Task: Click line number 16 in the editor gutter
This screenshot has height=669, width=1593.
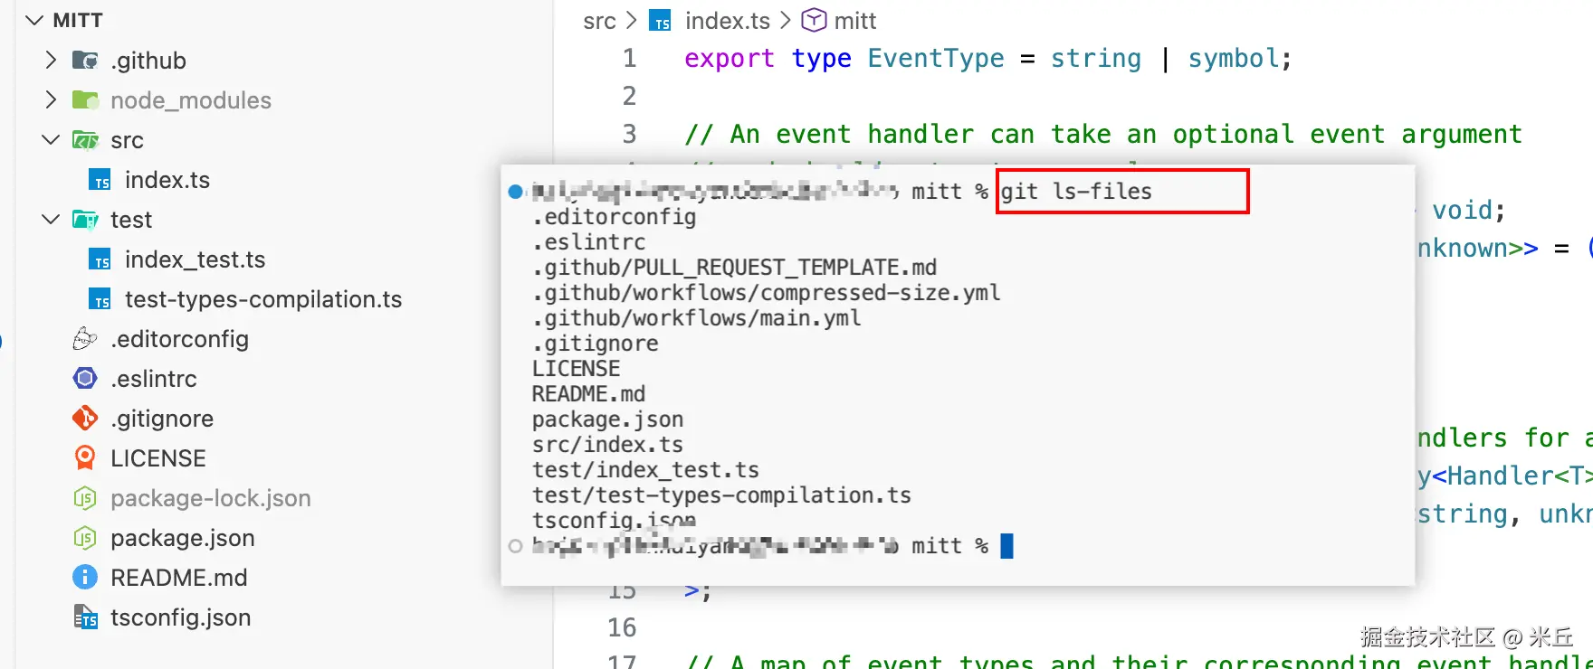Action: click(623, 627)
